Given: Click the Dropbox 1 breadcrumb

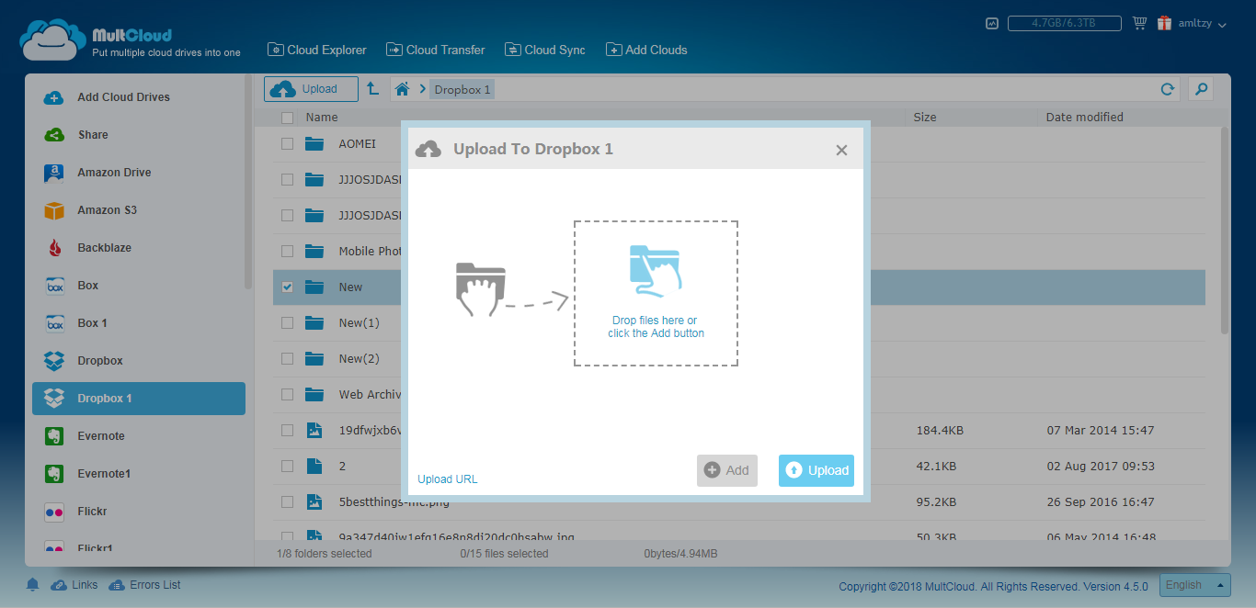Looking at the screenshot, I should click(x=462, y=89).
